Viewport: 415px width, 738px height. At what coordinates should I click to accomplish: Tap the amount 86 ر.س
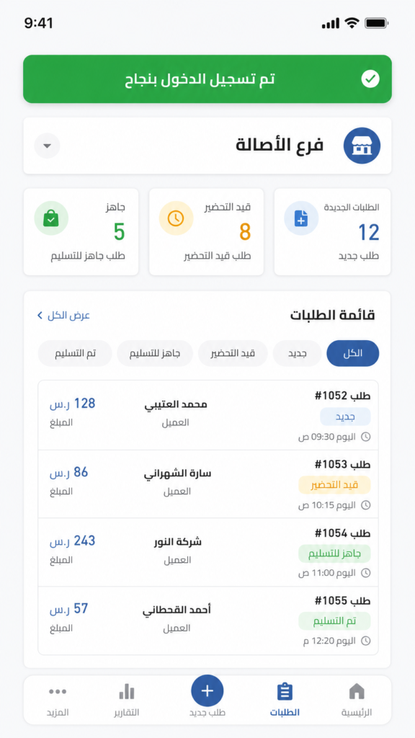[68, 473]
